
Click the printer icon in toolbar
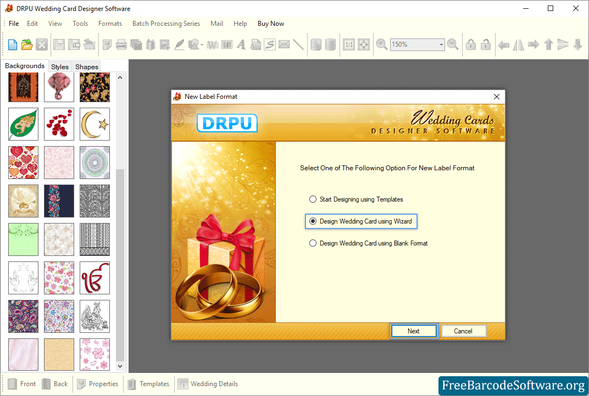[121, 44]
